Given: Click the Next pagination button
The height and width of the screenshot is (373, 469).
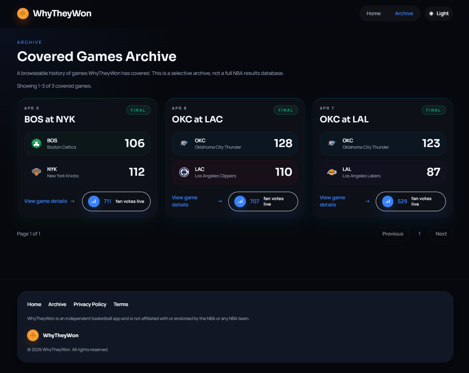Looking at the screenshot, I should [441, 234].
